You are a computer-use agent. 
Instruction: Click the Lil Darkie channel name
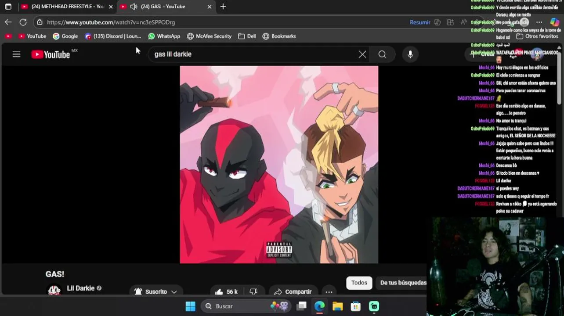81,288
